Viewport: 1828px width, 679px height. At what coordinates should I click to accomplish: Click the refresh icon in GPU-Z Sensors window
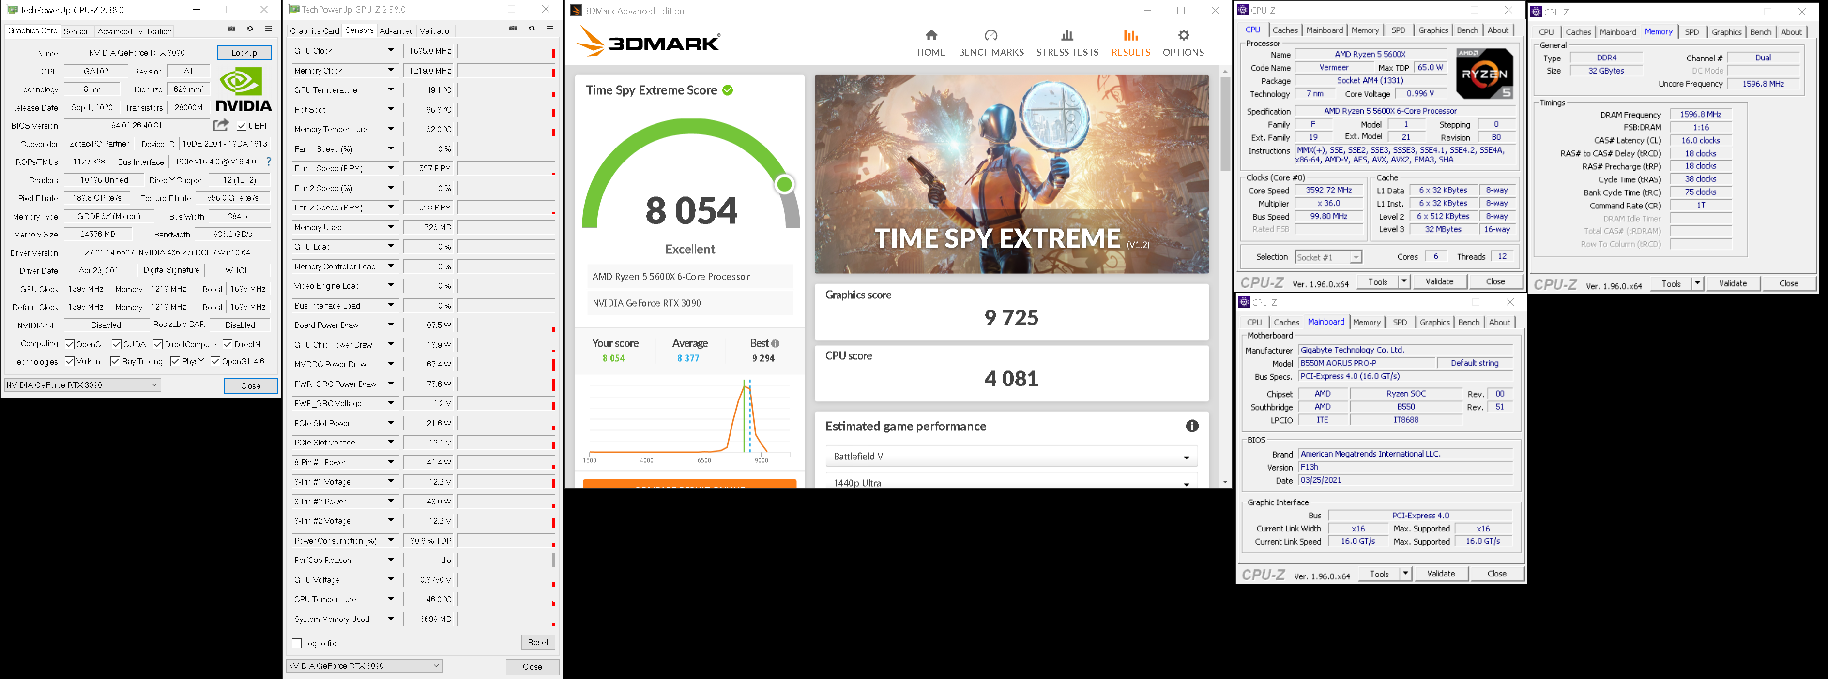click(532, 29)
